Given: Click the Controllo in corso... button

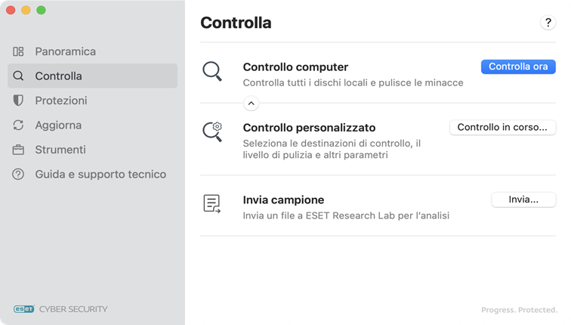Looking at the screenshot, I should tap(502, 127).
